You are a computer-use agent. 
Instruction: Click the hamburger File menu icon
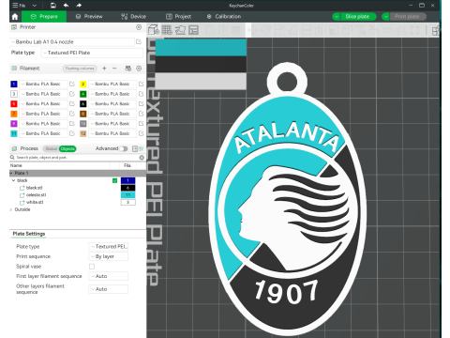[x=15, y=6]
